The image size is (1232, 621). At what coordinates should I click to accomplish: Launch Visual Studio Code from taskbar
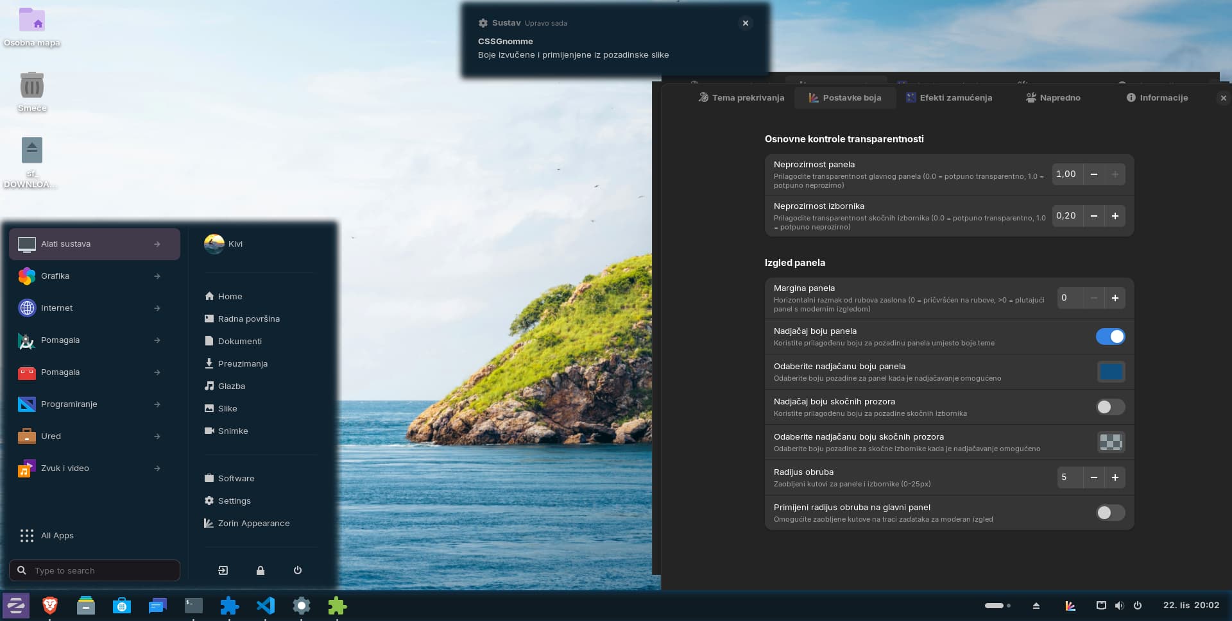pos(266,606)
